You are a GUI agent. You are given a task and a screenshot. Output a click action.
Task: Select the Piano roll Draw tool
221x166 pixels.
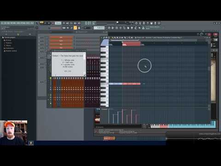[113, 38]
